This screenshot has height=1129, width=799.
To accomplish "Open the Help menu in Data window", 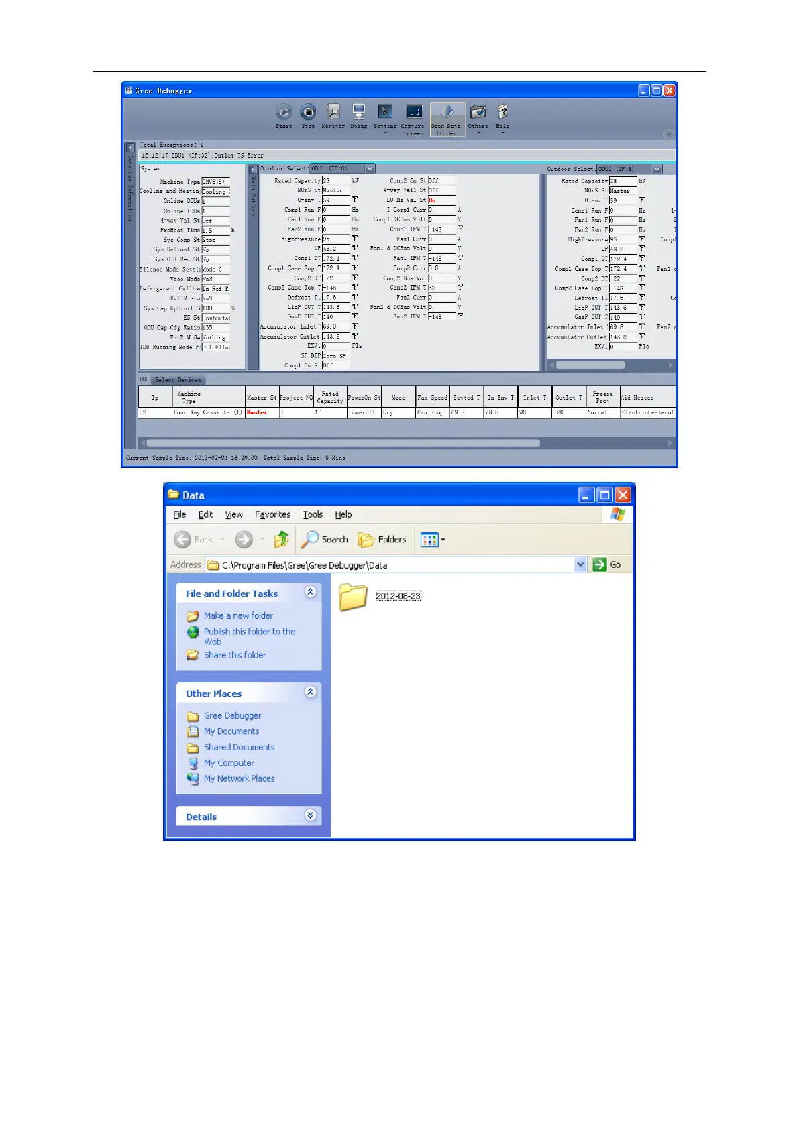I will (343, 514).
